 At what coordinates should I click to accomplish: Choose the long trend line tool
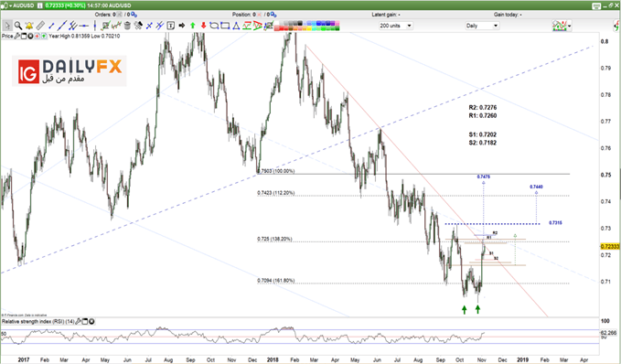tap(62, 26)
